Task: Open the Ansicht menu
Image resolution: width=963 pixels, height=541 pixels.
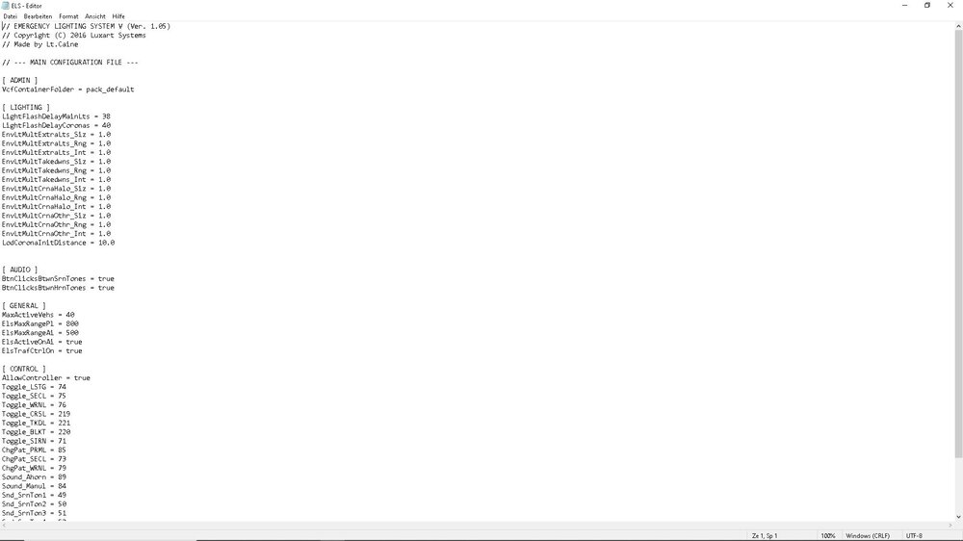Action: pos(95,16)
